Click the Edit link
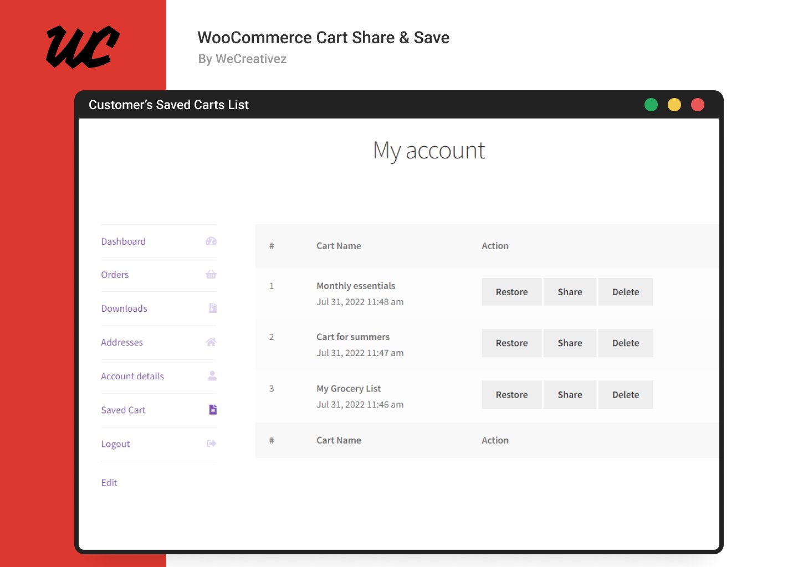Screen dimensions: 798x567 [109, 482]
